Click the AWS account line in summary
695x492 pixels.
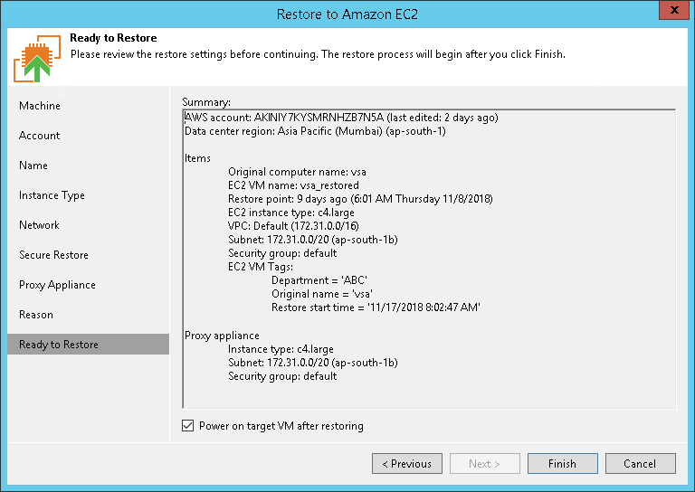340,118
